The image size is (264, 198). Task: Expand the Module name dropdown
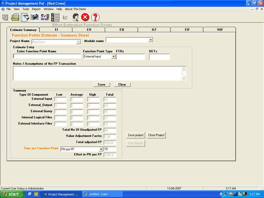150,40
